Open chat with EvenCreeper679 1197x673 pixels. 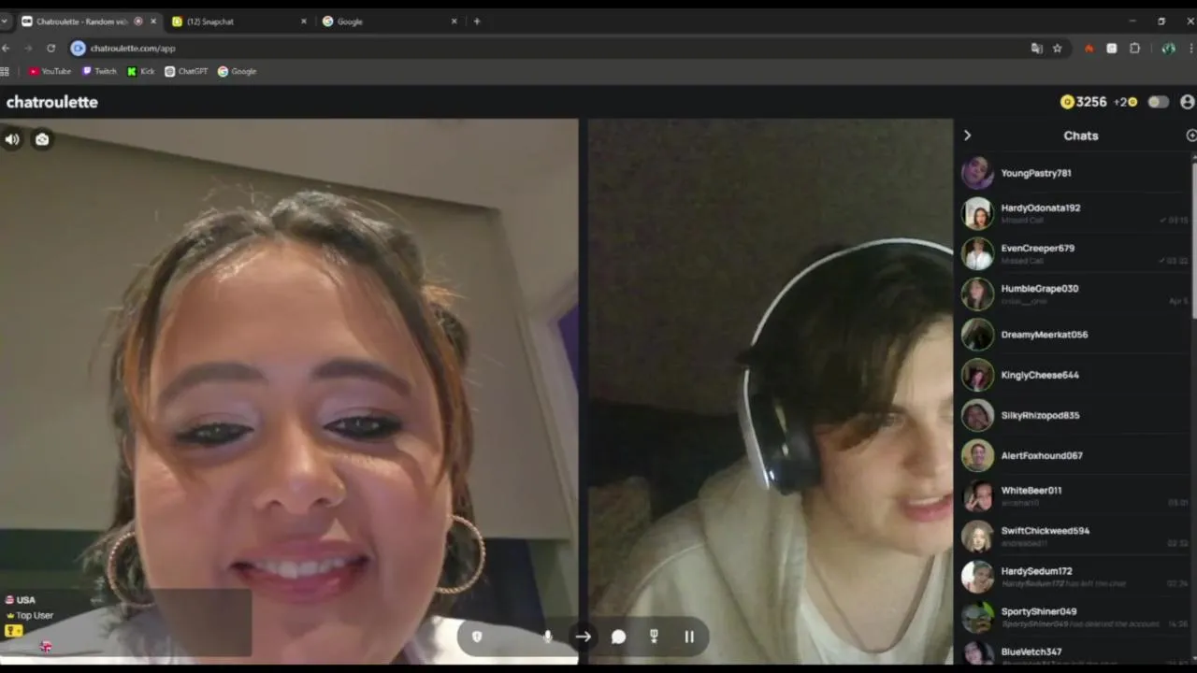coord(1074,253)
